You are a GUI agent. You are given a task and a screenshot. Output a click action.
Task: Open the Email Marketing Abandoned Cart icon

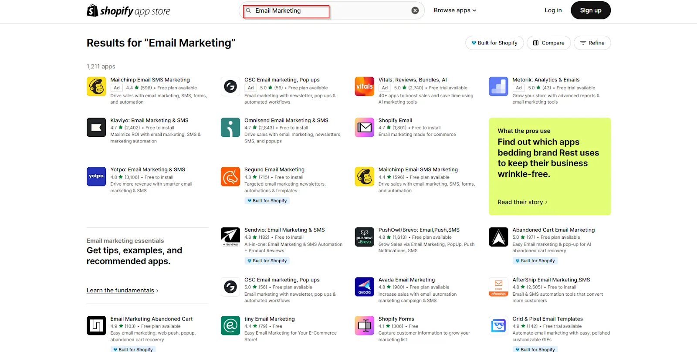point(96,325)
